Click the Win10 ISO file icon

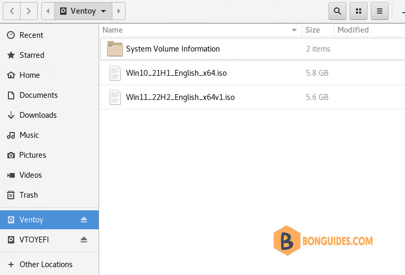(x=115, y=73)
